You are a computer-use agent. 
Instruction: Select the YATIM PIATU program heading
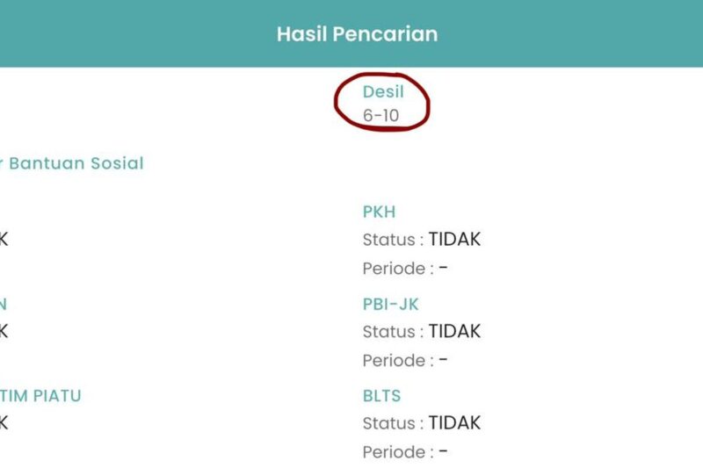[x=40, y=396]
